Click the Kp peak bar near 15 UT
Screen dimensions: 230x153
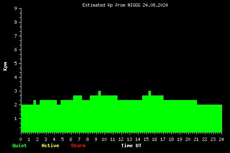click(x=150, y=93)
